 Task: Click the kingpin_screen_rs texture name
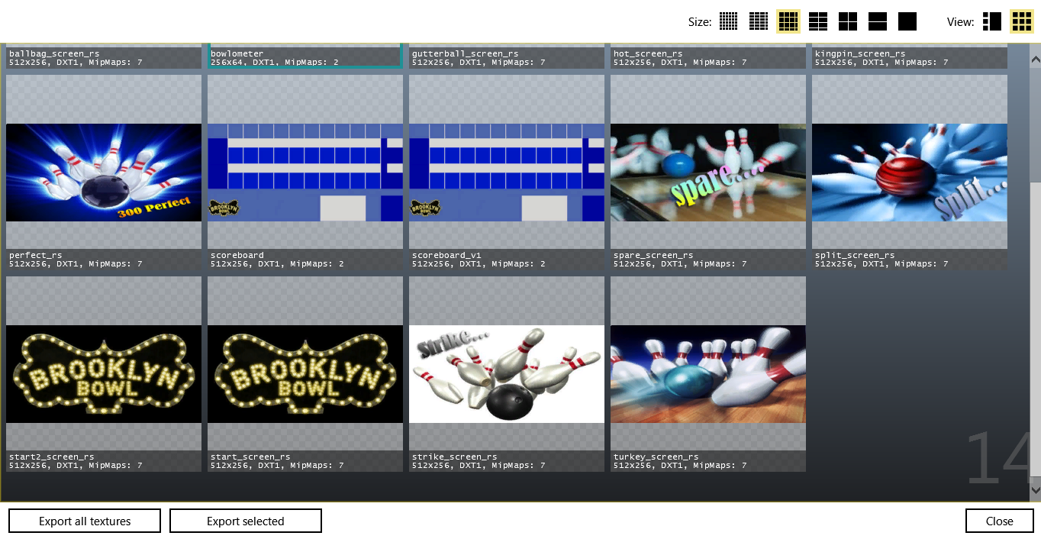click(860, 53)
